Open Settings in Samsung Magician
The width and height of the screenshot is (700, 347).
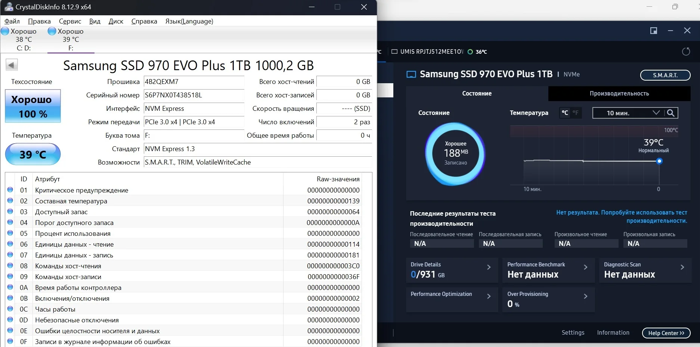click(573, 332)
